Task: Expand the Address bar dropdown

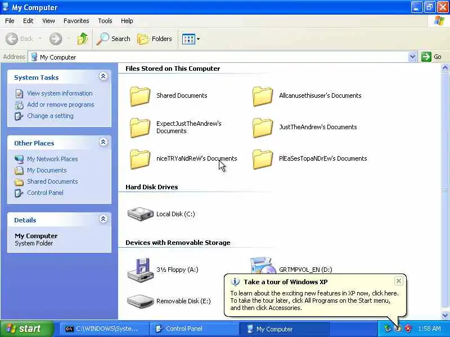Action: tap(412, 57)
